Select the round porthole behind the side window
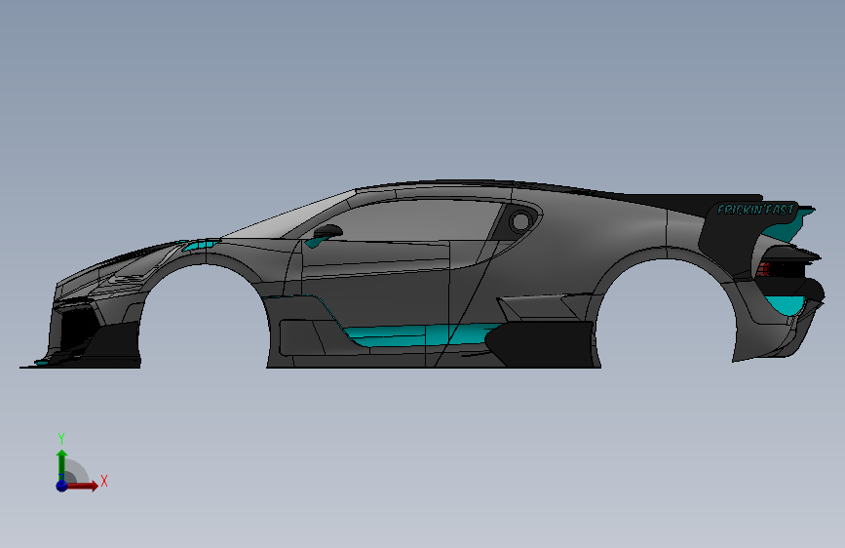The image size is (845, 548). [520, 220]
